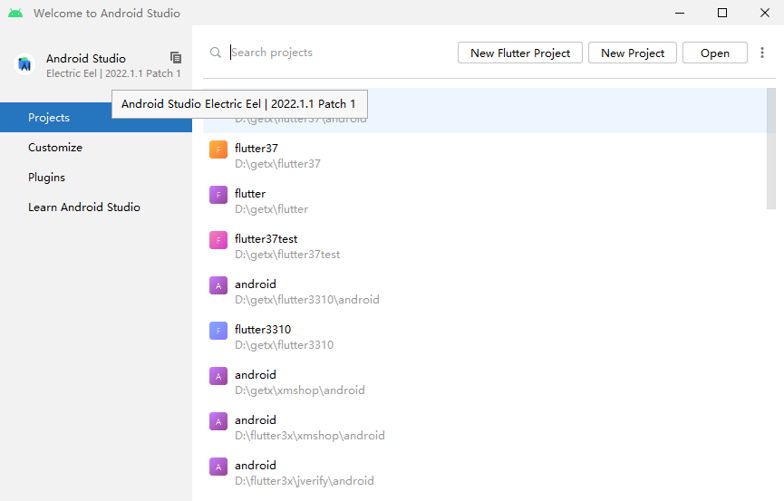
Task: Open the flutter3310 project name
Action: click(263, 330)
